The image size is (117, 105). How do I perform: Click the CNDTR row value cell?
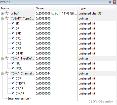tap(56, 83)
